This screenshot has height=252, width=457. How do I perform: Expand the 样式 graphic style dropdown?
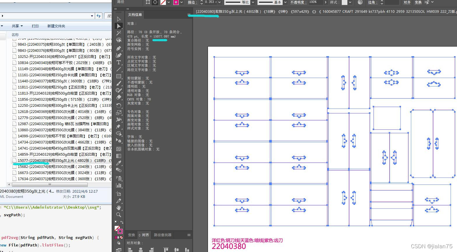point(350,2)
